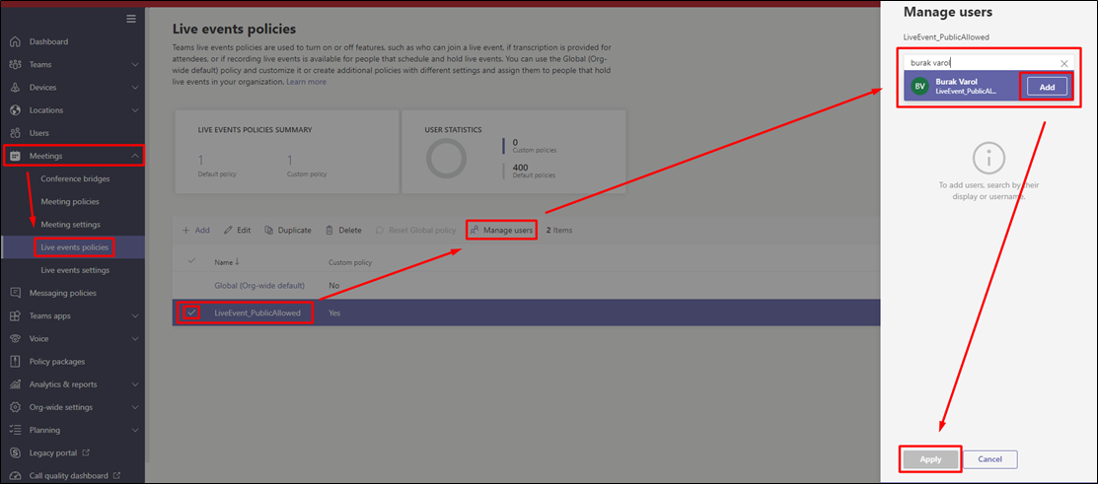Click the Teams people icon
The width and height of the screenshot is (1098, 484).
[x=16, y=64]
